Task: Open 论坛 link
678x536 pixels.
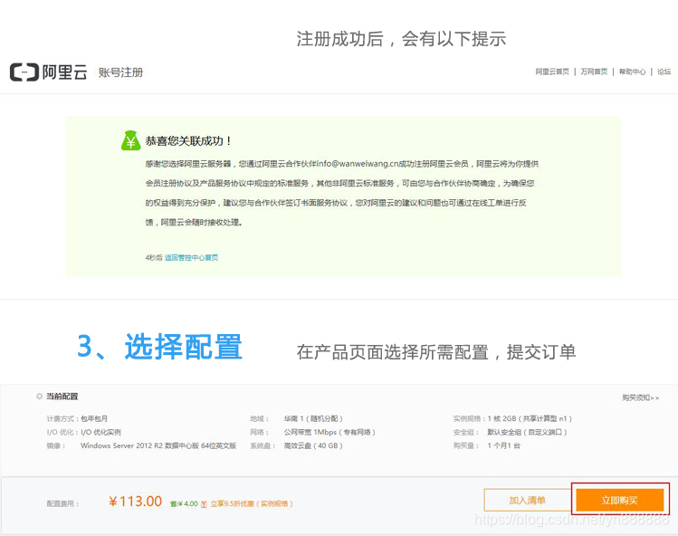Action: [x=664, y=72]
